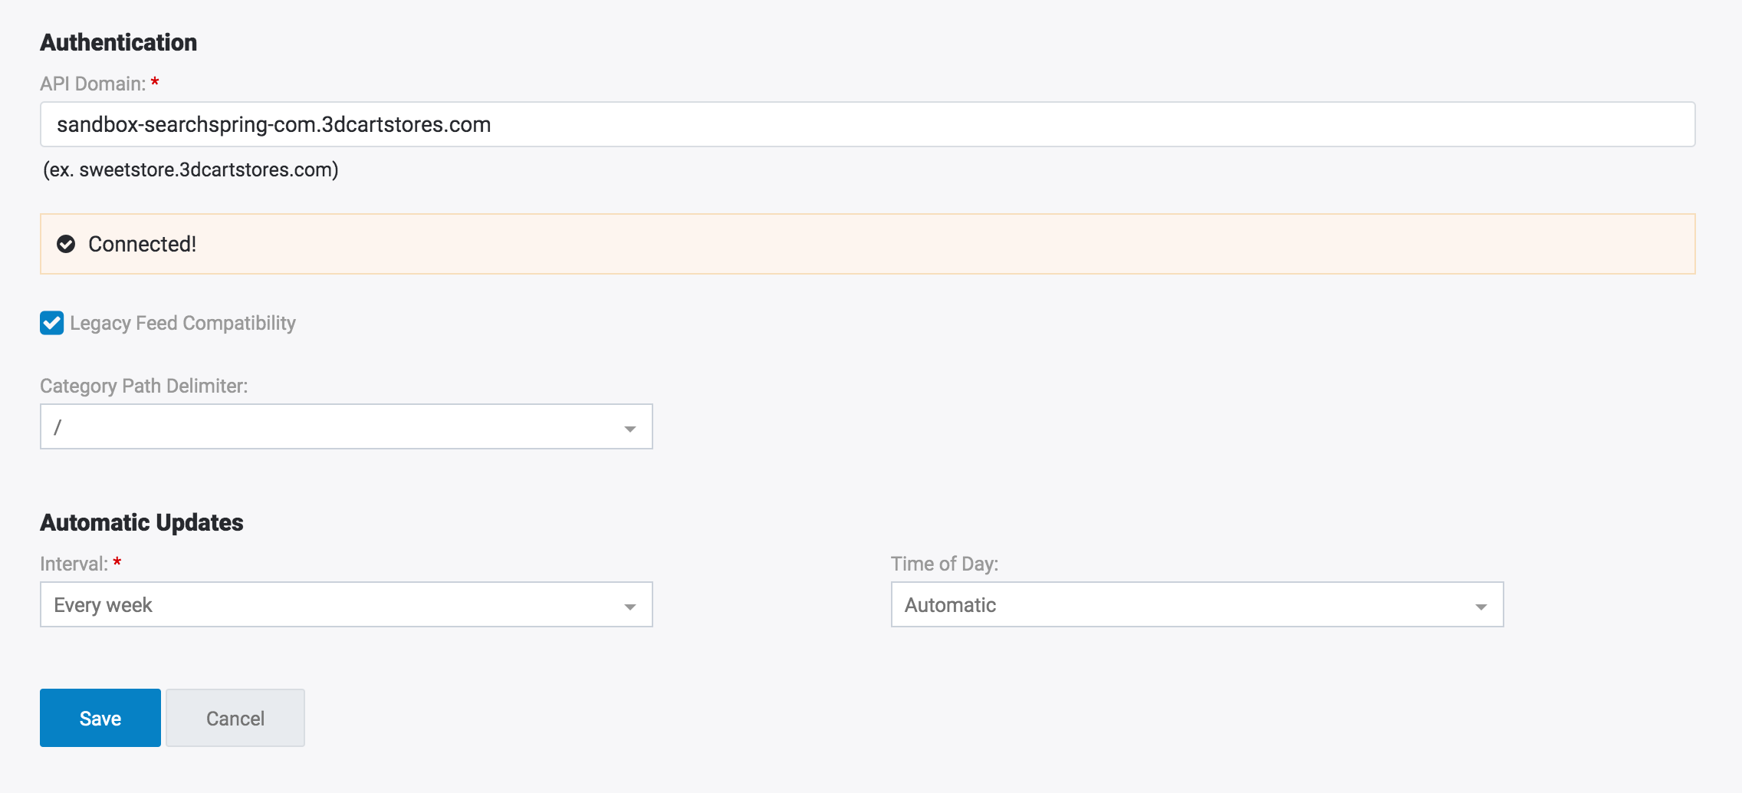Click the API Domain input field
This screenshot has width=1742, height=793.
[866, 124]
